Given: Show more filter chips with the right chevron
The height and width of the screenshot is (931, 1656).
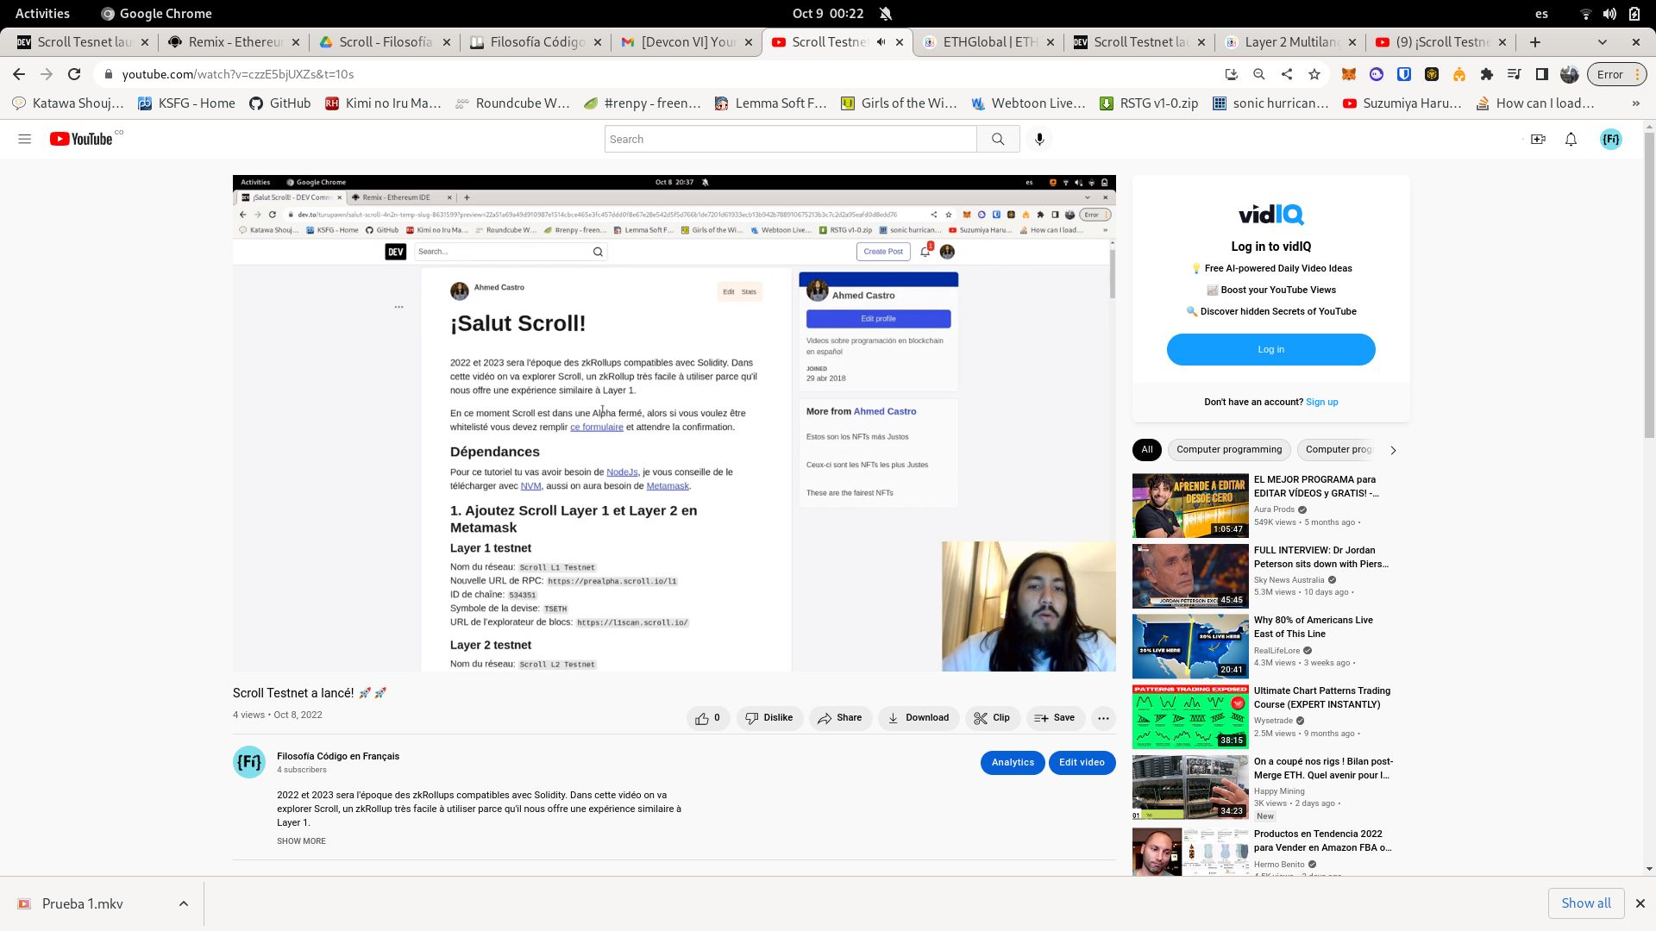Looking at the screenshot, I should coord(1392,450).
